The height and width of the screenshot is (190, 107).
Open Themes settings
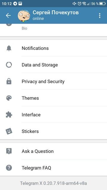53,98
